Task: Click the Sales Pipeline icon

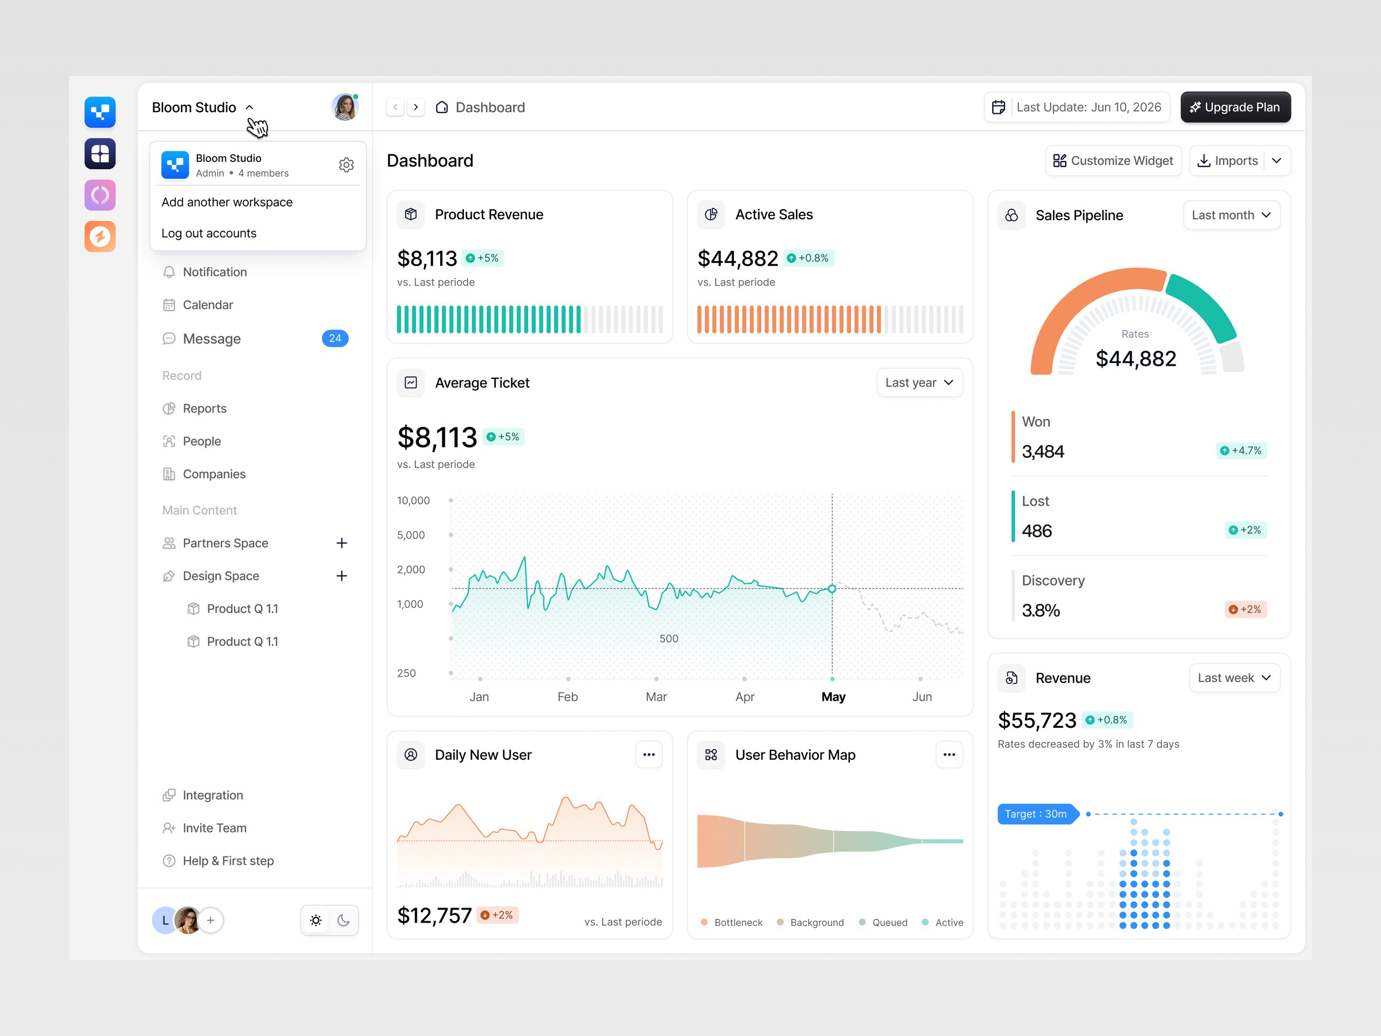Action: (x=1011, y=215)
